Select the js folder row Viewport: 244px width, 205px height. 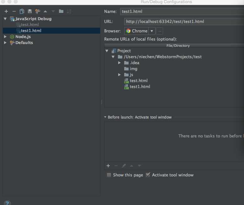pos(129,75)
